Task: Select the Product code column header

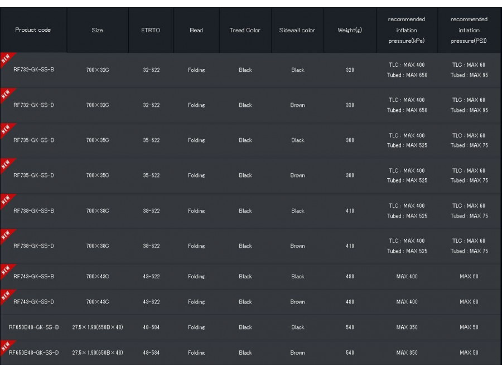Action: [34, 30]
